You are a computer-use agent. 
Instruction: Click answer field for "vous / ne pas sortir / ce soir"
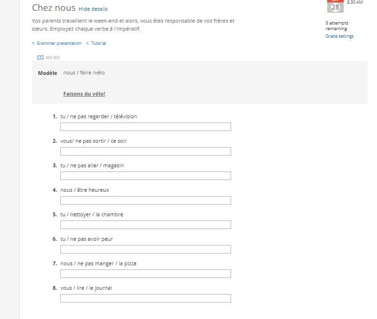tap(145, 151)
